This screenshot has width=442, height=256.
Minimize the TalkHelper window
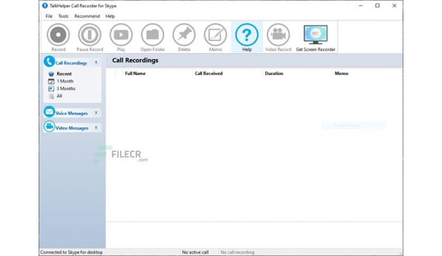(361, 6)
